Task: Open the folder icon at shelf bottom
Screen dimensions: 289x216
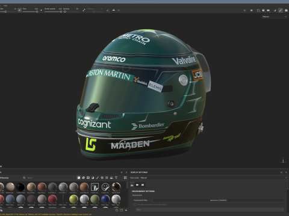Action: click(122, 210)
